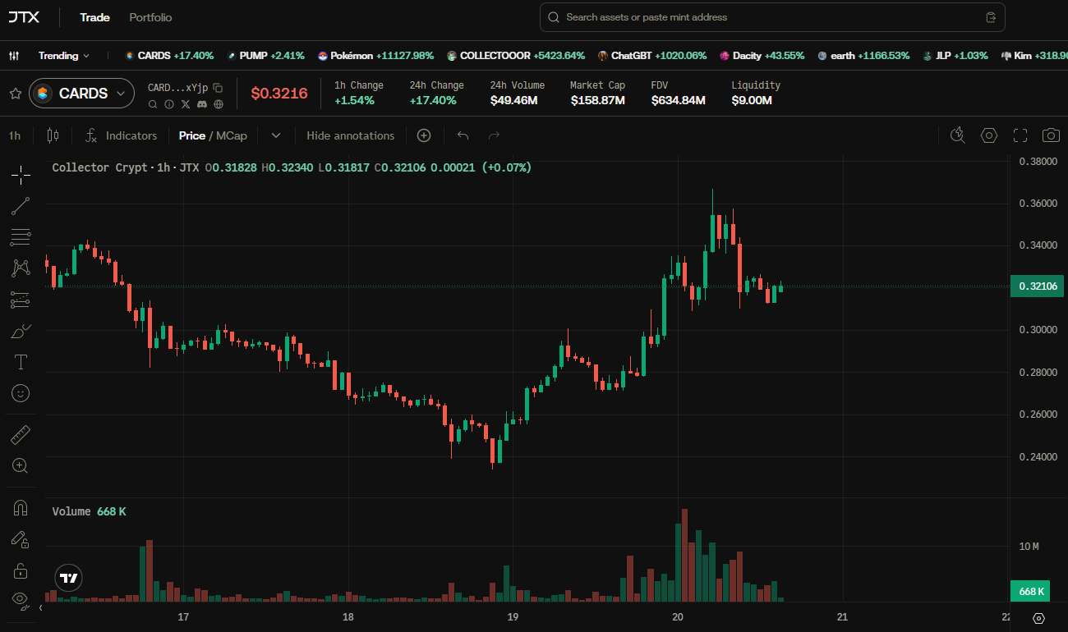Open the Fibonacci retracement tool
Viewport: 1068px width, 632px height.
pos(21,237)
